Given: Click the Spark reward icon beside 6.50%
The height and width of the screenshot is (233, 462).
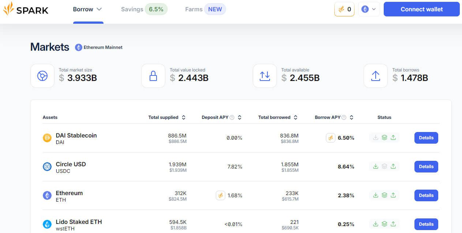Looking at the screenshot, I should pyautogui.click(x=331, y=138).
